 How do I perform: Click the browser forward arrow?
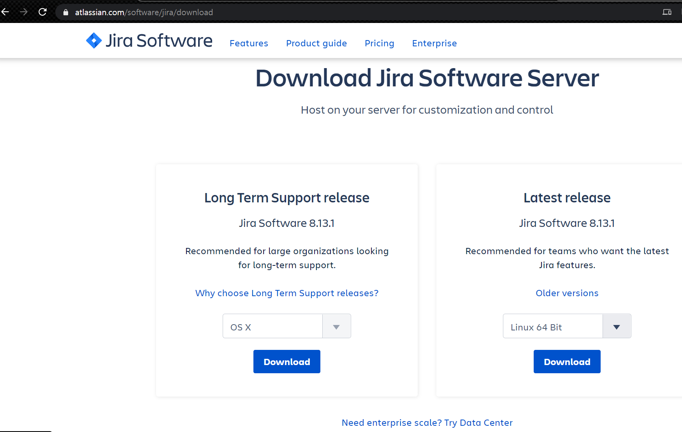click(x=24, y=12)
